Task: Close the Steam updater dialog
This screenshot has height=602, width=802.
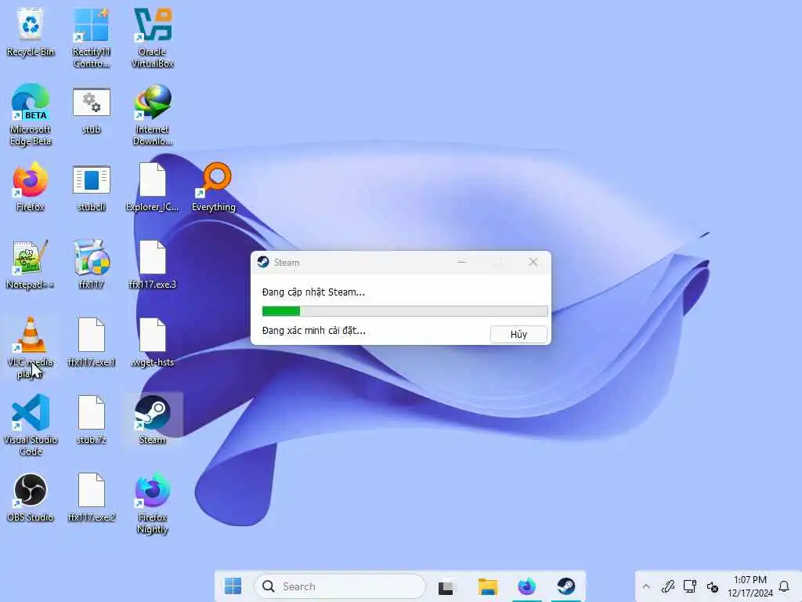Action: tap(533, 262)
